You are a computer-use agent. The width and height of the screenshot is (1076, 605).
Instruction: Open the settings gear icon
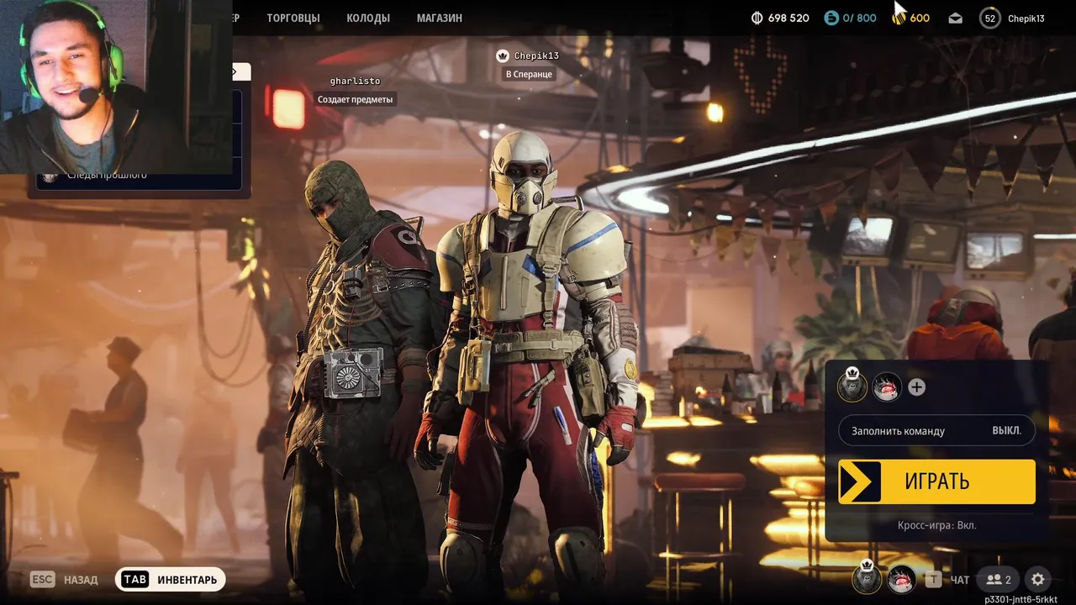1038,579
